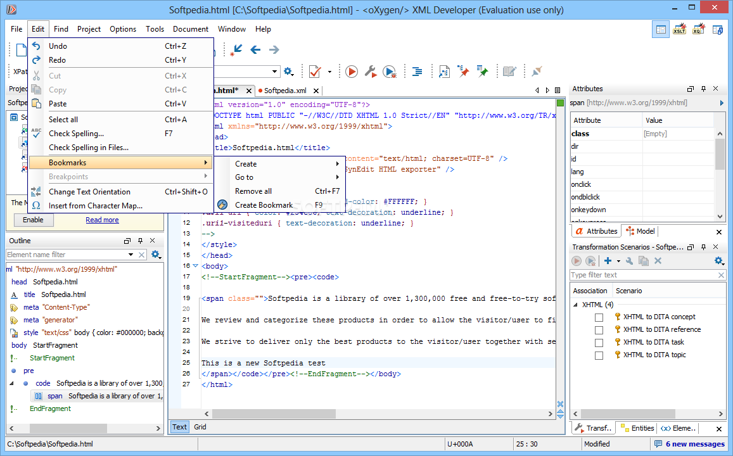Open the 6 new messages link
Image resolution: width=733 pixels, height=456 pixels.
(x=695, y=445)
